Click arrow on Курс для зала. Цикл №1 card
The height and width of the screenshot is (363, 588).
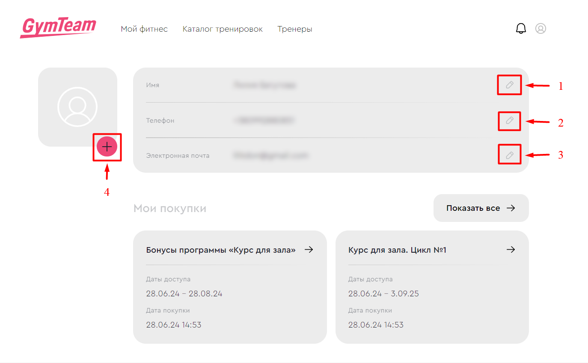click(x=511, y=250)
